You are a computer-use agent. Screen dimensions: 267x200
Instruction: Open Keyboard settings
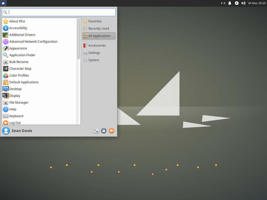[x=16, y=116]
